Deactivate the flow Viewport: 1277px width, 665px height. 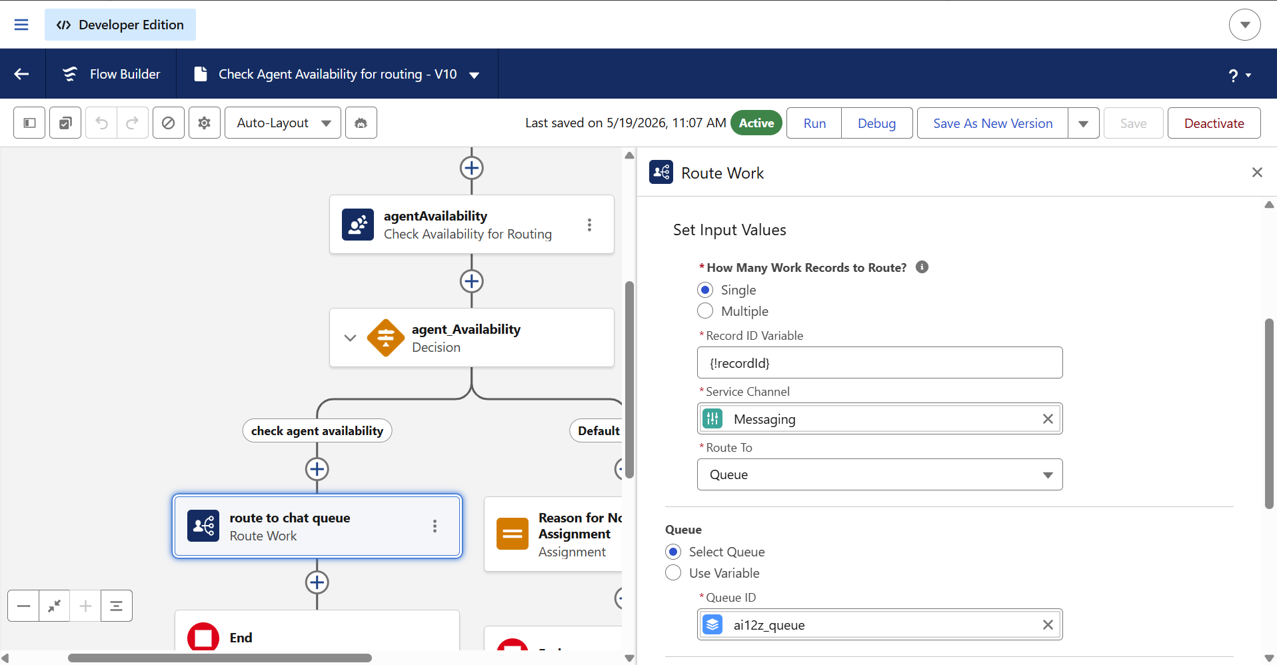click(1214, 123)
